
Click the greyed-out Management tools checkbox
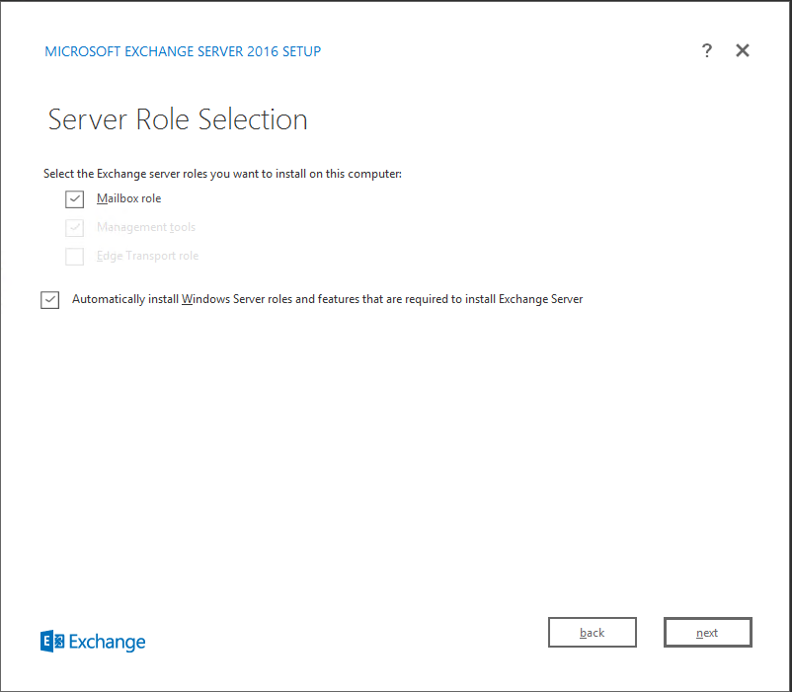click(x=75, y=228)
